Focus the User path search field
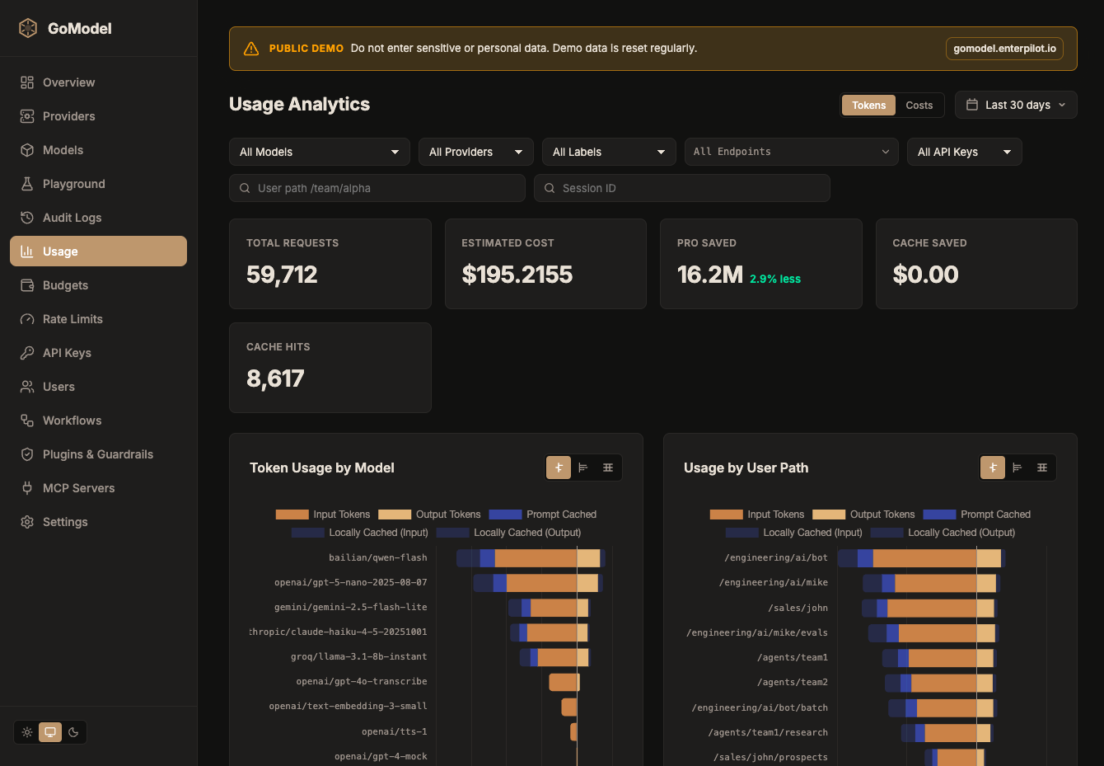1104x766 pixels. click(377, 188)
